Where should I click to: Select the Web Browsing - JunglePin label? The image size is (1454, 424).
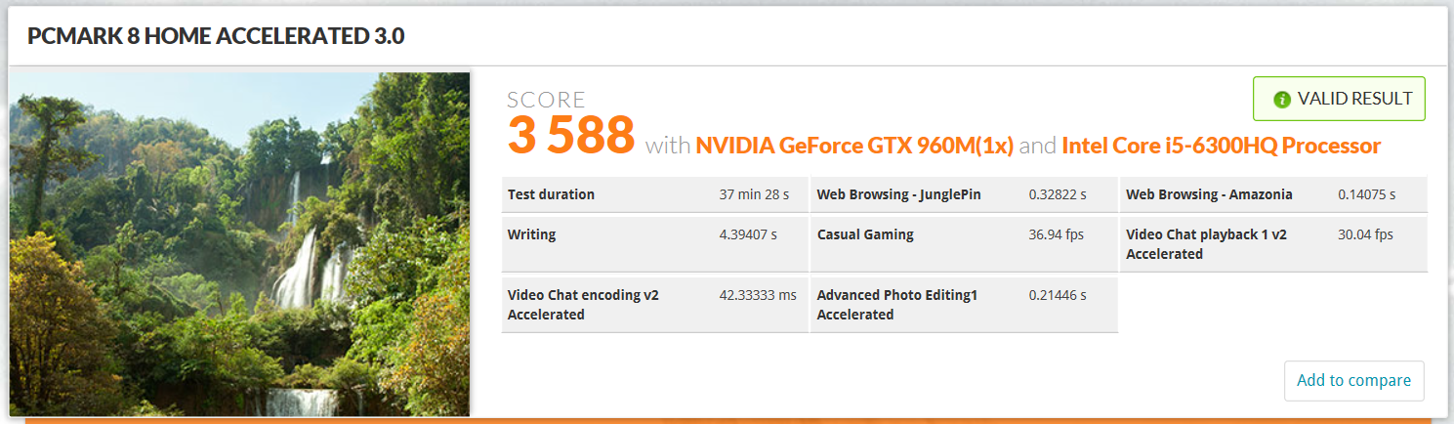pyautogui.click(x=898, y=194)
